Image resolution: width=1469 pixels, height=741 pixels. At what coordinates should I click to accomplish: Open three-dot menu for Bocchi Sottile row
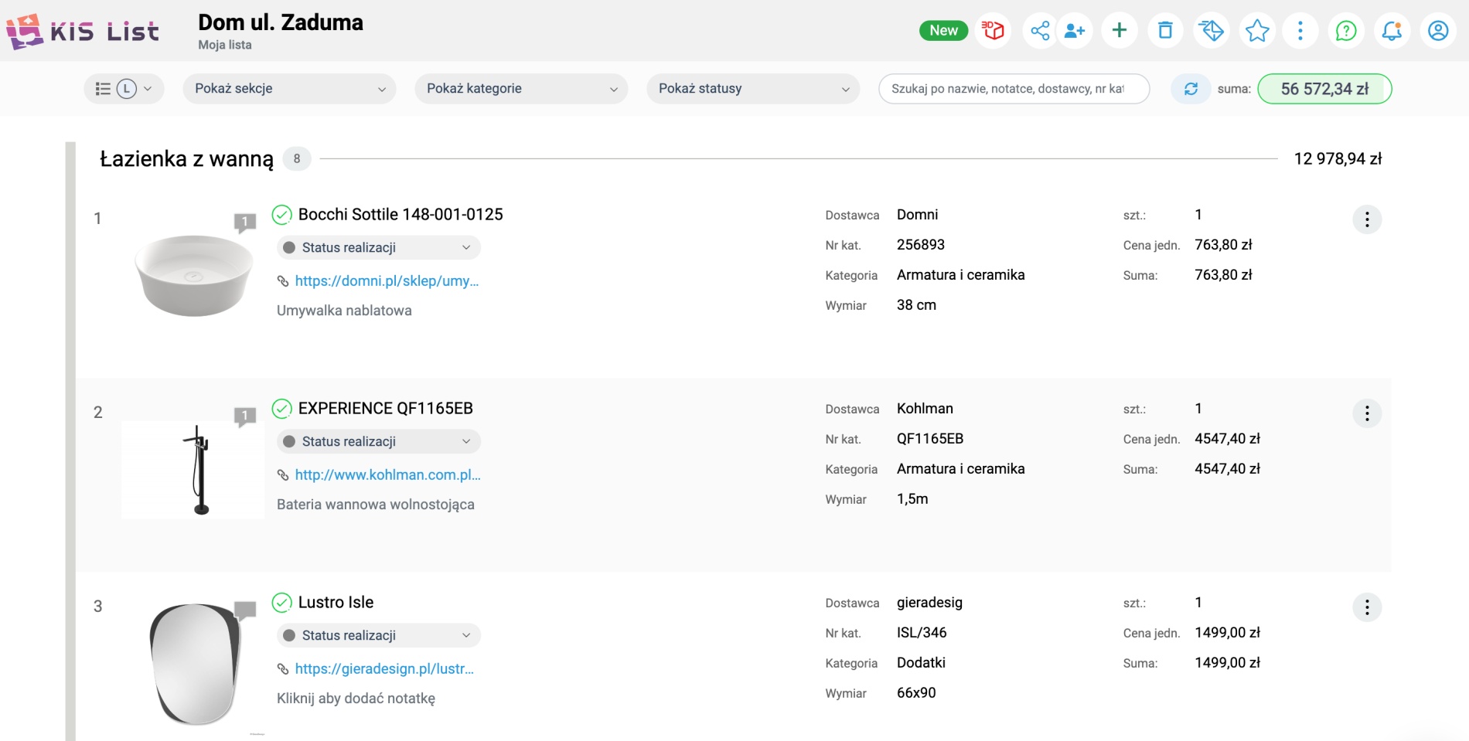click(1366, 219)
